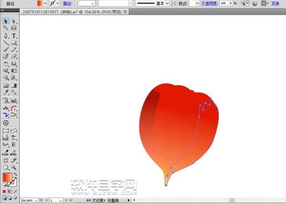This screenshot has width=286, height=204.
Task: Open the fill color dropdown arrow
Action: [x=45, y=3]
